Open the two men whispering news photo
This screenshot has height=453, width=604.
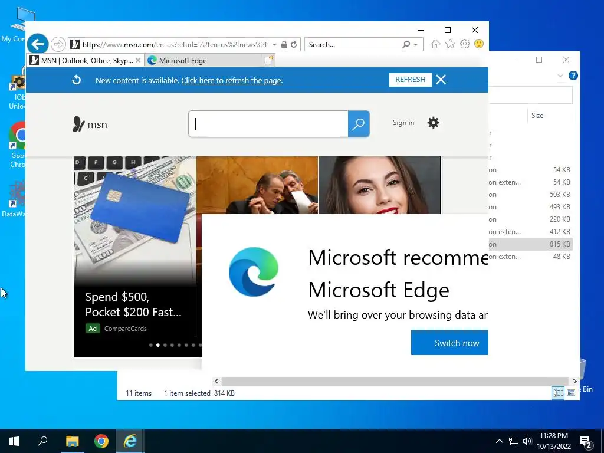point(257,185)
